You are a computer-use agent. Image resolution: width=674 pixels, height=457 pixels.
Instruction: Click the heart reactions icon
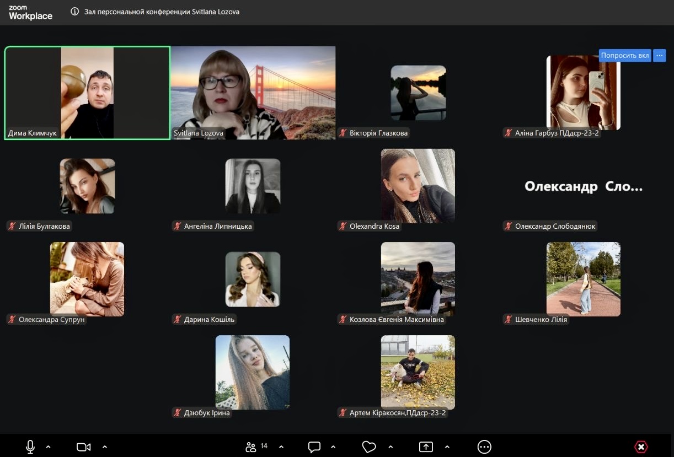point(369,447)
